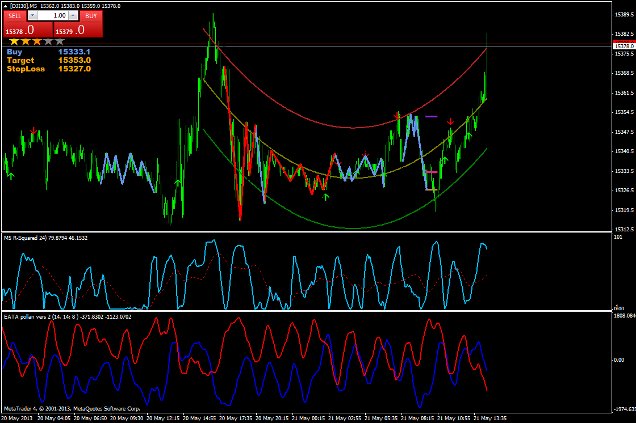The width and height of the screenshot is (636, 423).
Task: Click the green up arrow above 21 May 00:15
Action: [x=325, y=197]
